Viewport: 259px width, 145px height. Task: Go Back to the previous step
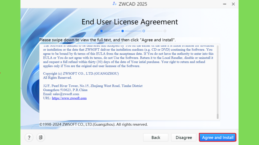(x=156, y=137)
